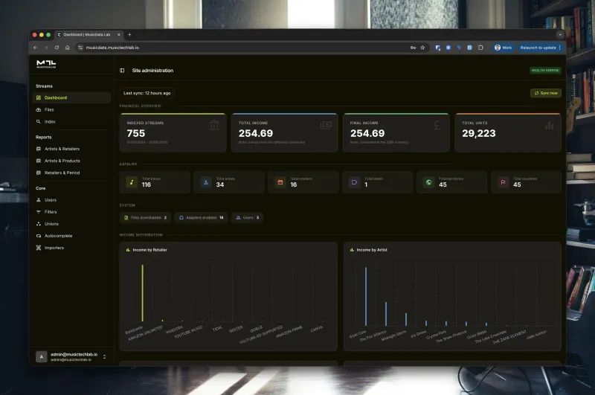This screenshot has height=395, width=595.
Task: Bookmark this page with the star icon
Action: tap(422, 48)
